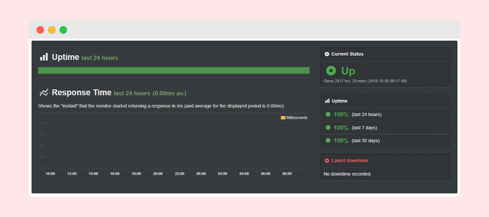Click the green 24-hour uptime bar
Image resolution: width=489 pixels, height=217 pixels.
click(174, 70)
